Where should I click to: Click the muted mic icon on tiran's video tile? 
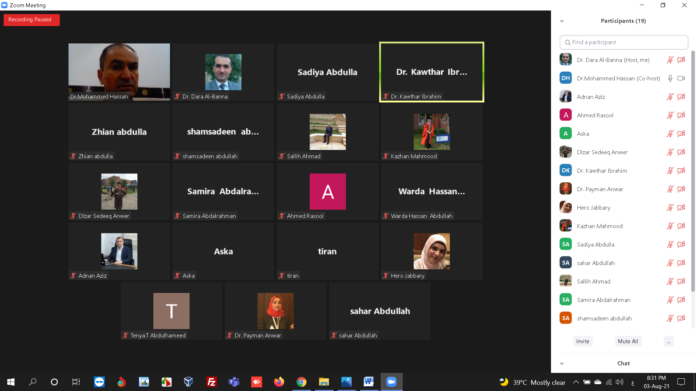click(x=282, y=276)
